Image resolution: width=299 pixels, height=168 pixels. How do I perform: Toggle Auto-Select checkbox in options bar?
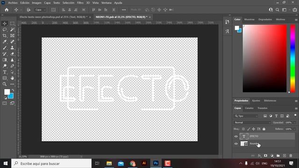[28, 10]
